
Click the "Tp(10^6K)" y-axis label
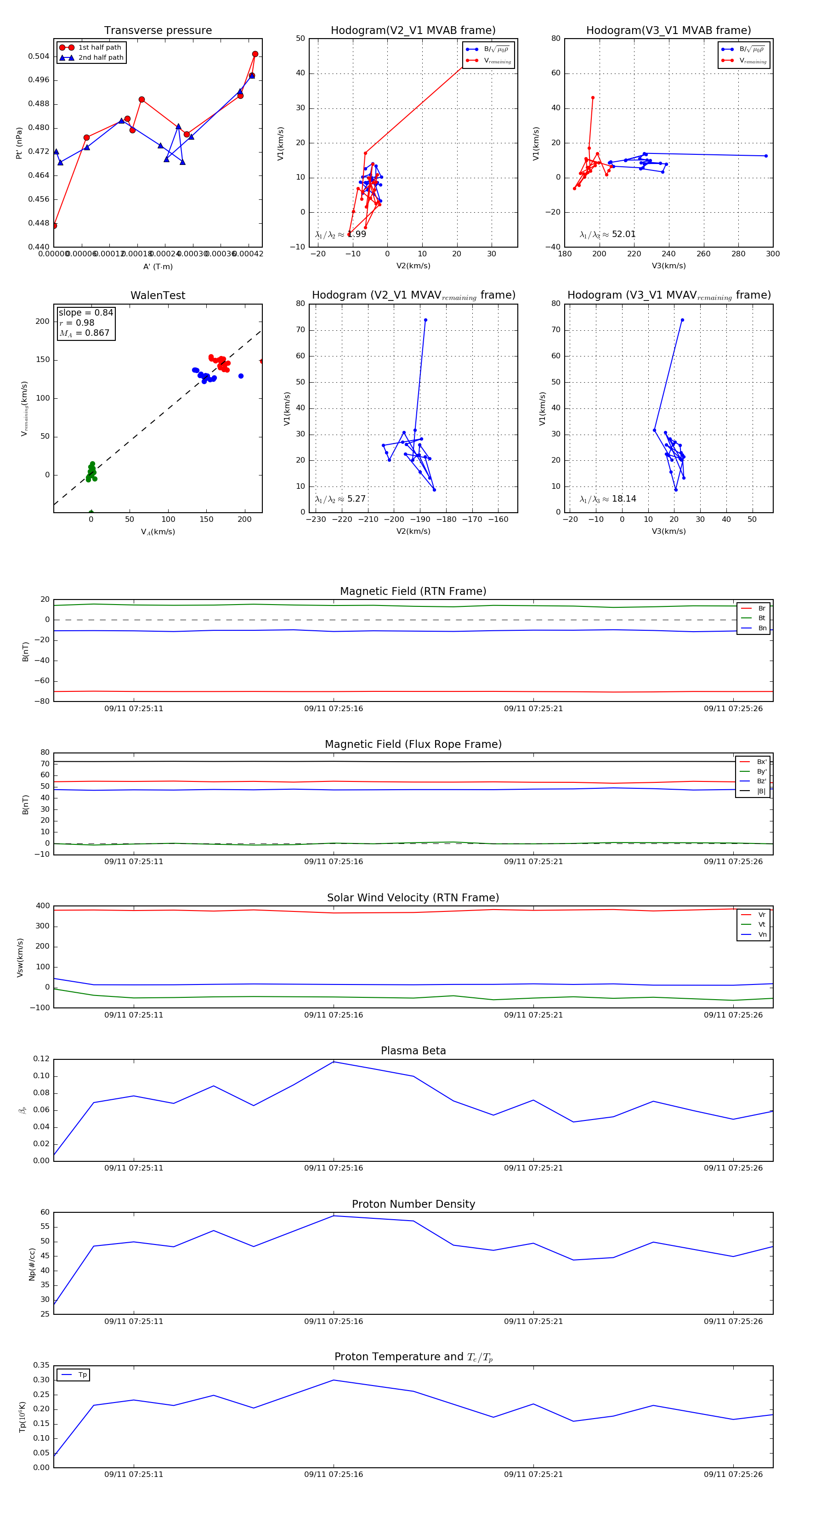point(23,1417)
